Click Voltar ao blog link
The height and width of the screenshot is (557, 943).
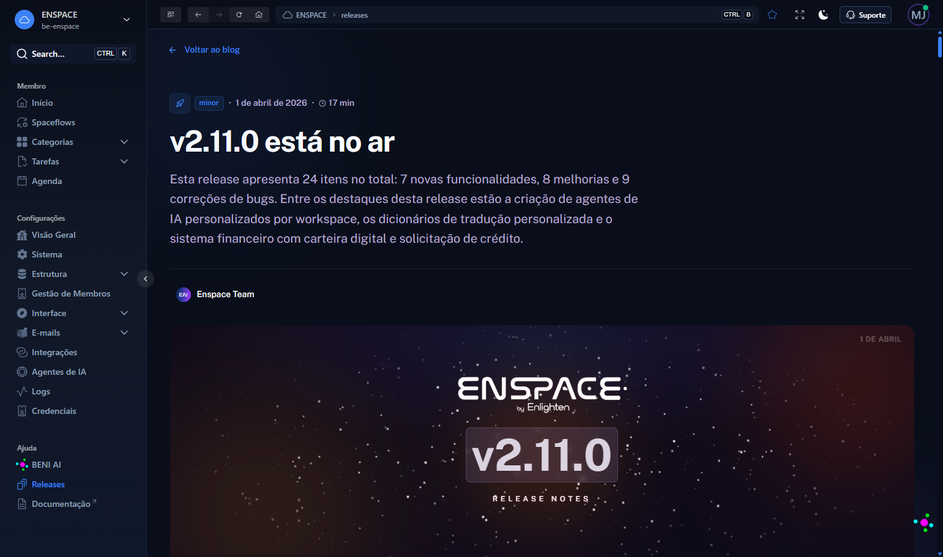[x=204, y=50]
